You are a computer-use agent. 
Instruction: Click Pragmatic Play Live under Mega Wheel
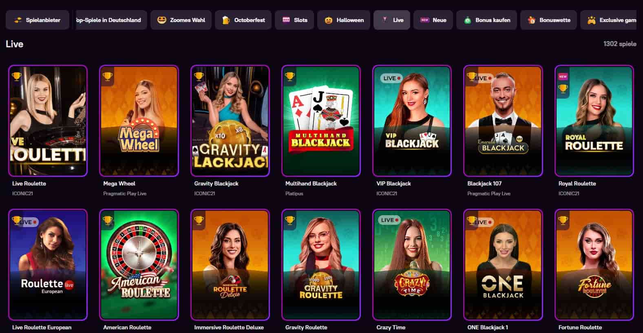point(125,194)
